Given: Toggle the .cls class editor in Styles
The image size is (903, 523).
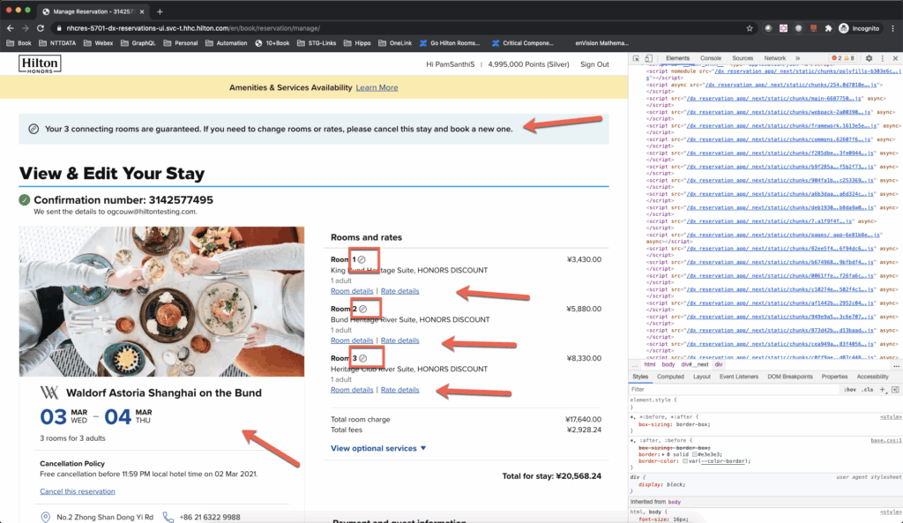Looking at the screenshot, I should (868, 389).
